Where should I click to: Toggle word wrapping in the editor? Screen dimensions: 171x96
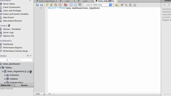tap(135, 5)
